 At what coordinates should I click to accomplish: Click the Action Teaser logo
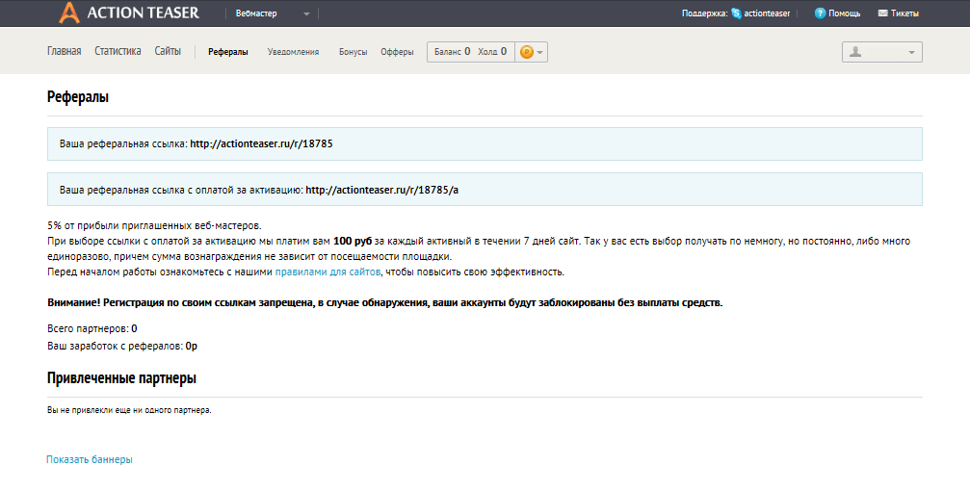coord(128,13)
